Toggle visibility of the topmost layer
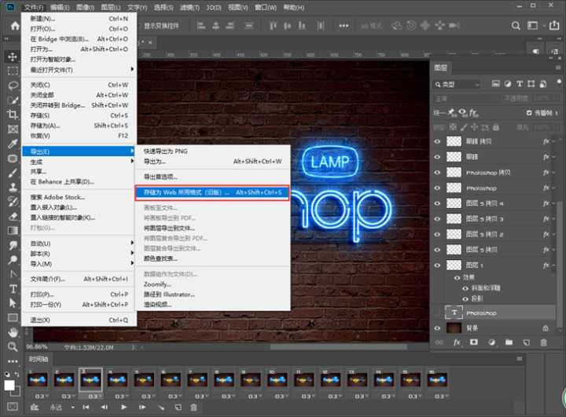The width and height of the screenshot is (566, 417). coord(438,141)
